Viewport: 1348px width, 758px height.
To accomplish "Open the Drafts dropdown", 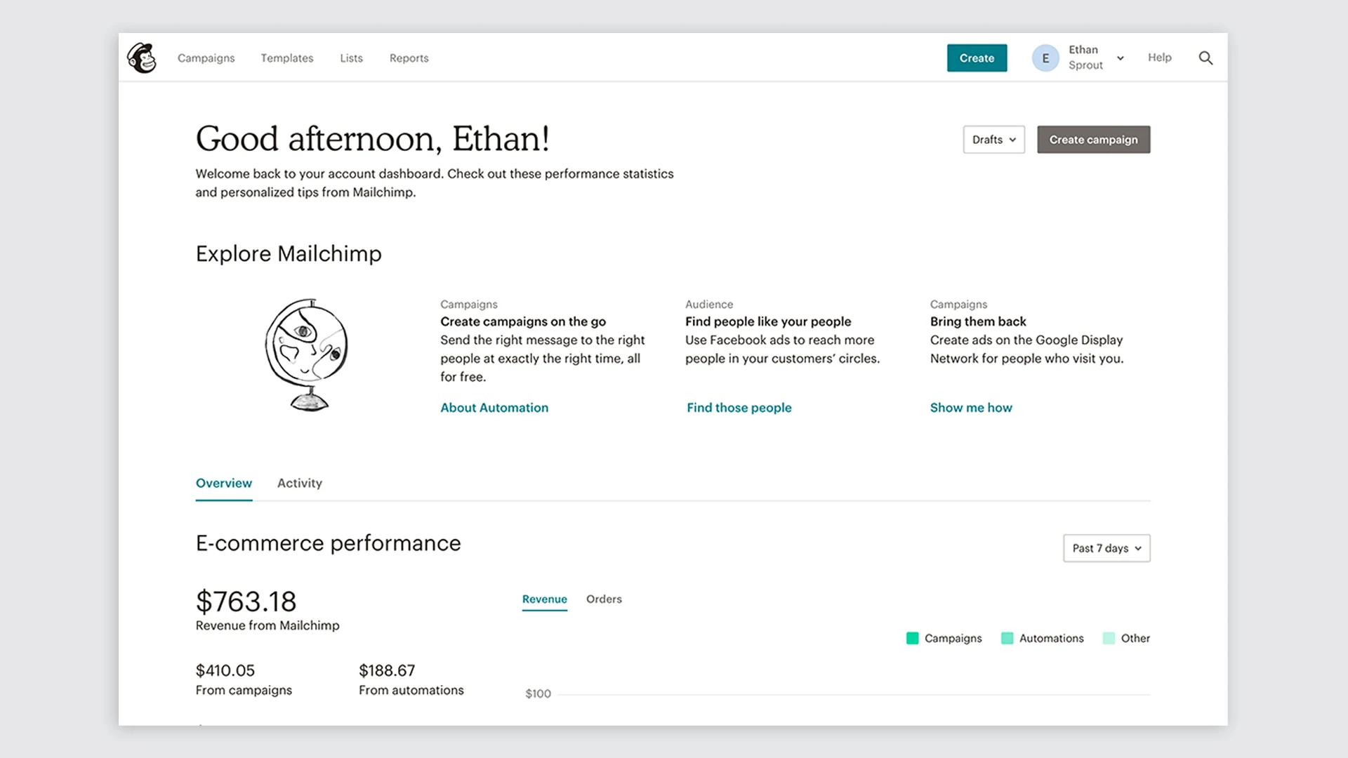I will tap(993, 140).
